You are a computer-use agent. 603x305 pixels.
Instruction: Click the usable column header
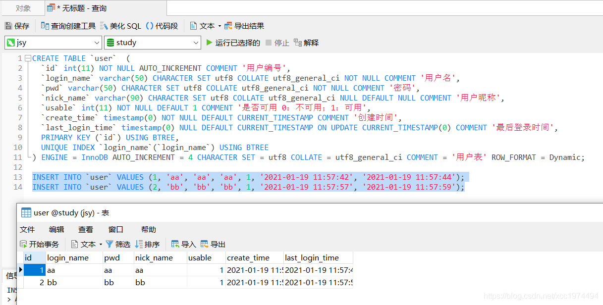tap(206, 257)
